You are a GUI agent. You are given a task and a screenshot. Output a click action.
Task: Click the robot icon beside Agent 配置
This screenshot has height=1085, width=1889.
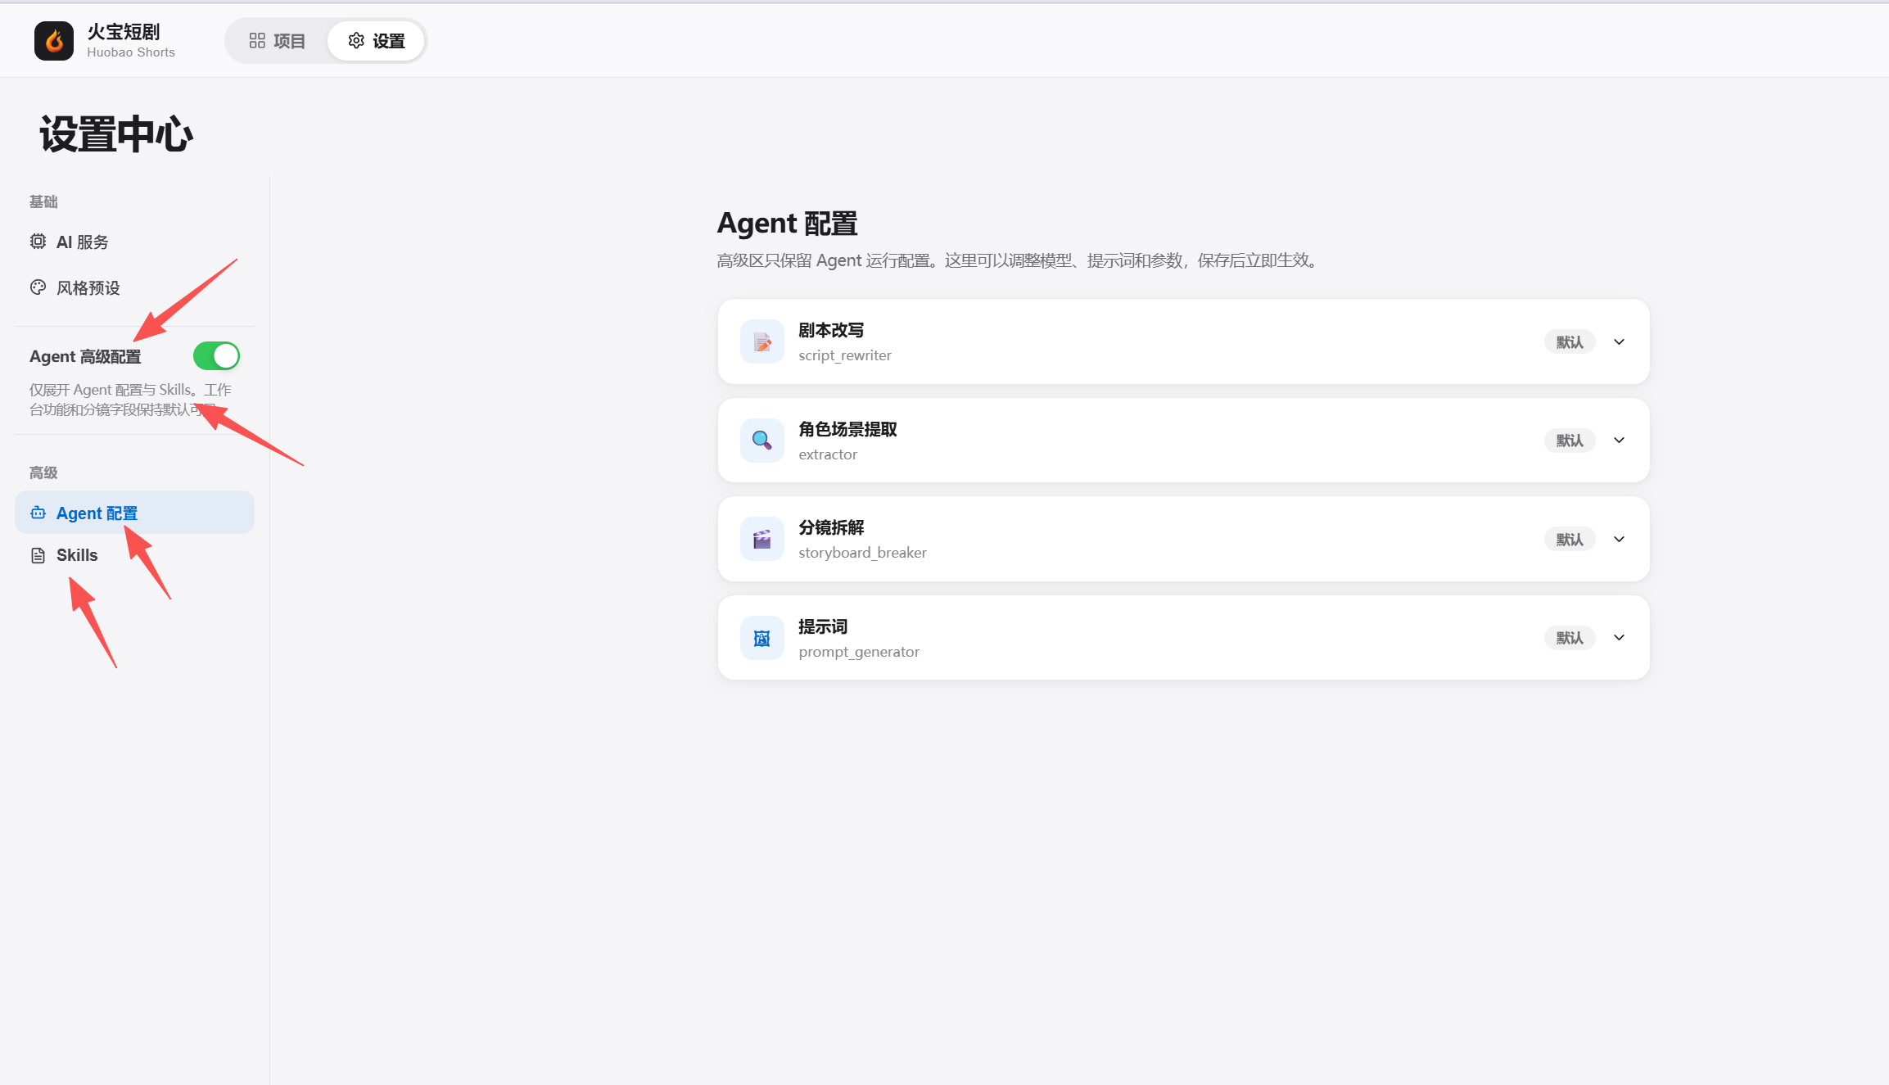coord(38,513)
